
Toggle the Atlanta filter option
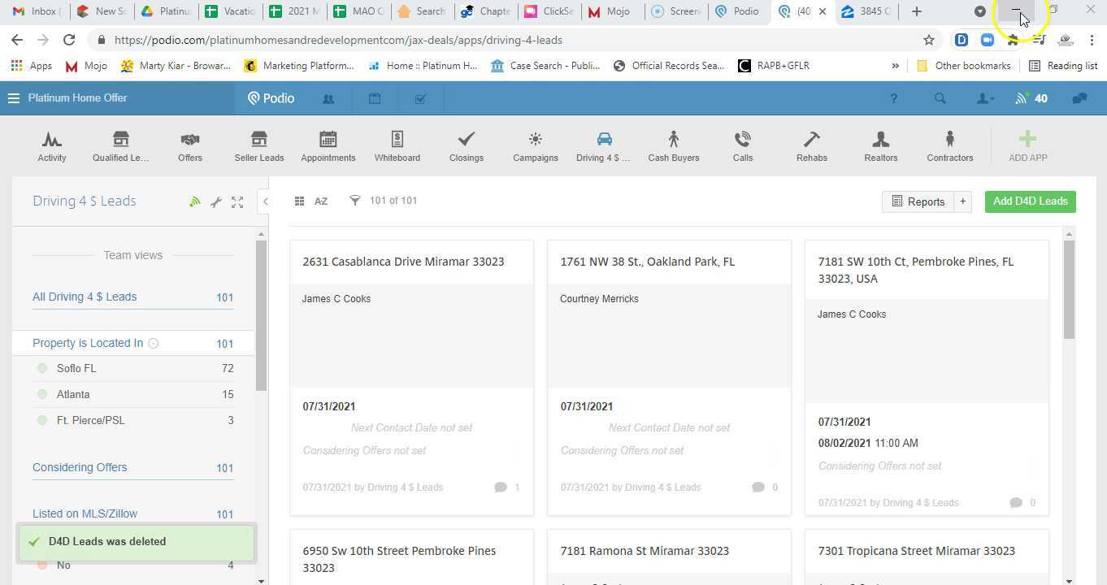(x=73, y=394)
